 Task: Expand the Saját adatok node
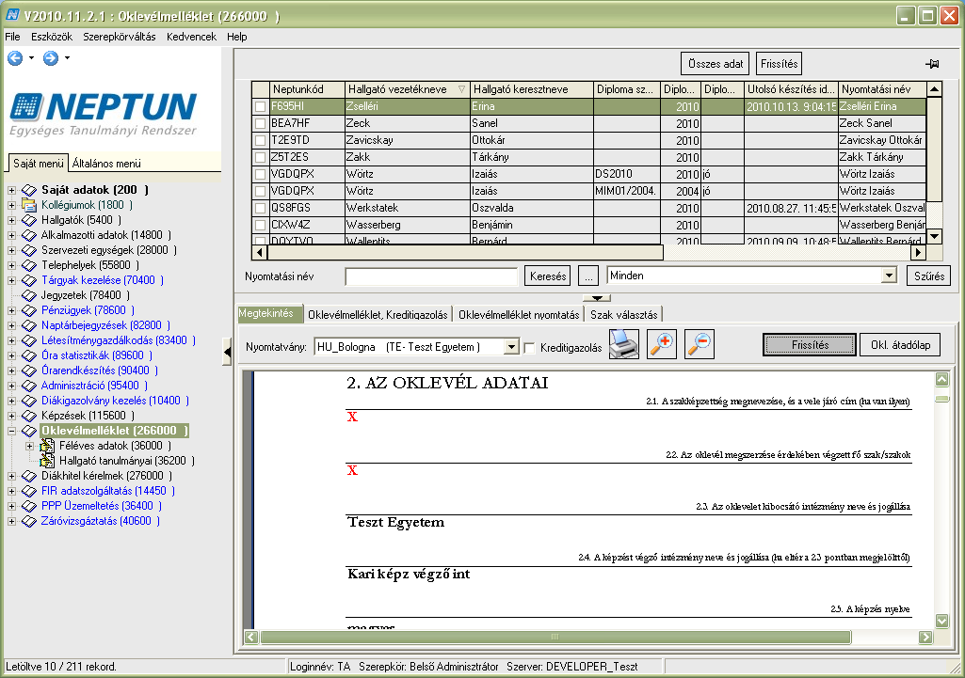pos(11,190)
